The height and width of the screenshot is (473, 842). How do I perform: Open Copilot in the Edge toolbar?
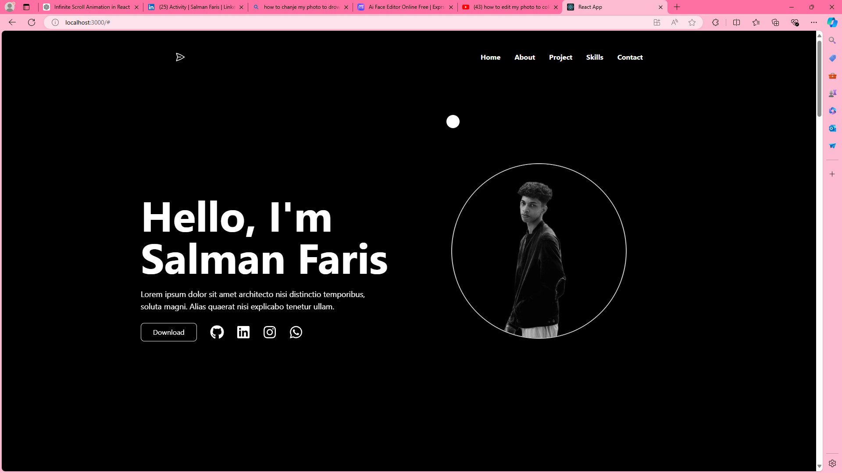(x=832, y=22)
